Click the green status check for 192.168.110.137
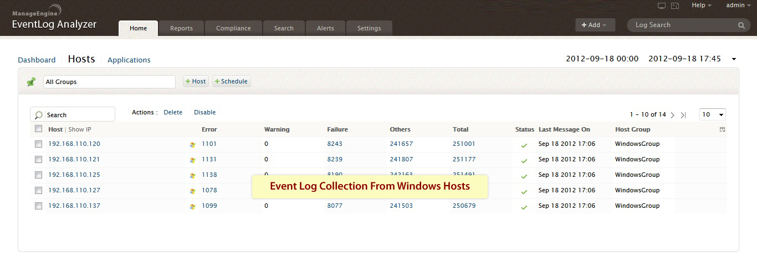This screenshot has height=257, width=757. click(x=524, y=207)
